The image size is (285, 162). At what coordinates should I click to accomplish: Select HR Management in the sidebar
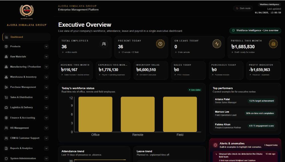tap(19, 128)
